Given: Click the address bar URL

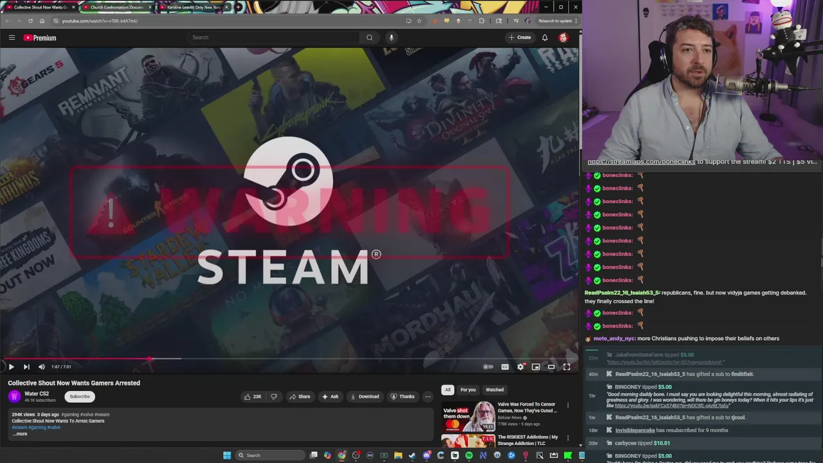Looking at the screenshot, I should coord(100,21).
